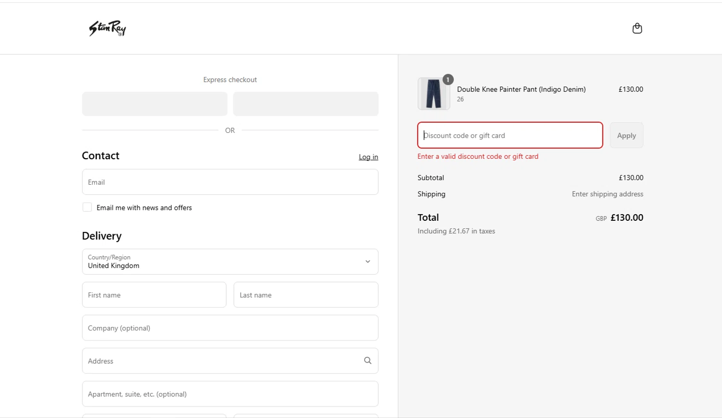
Task: Click the quantity badge showing 1
Action: point(448,79)
